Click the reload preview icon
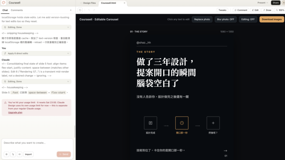Screen dimensions: 285x160 tap(80, 10)
